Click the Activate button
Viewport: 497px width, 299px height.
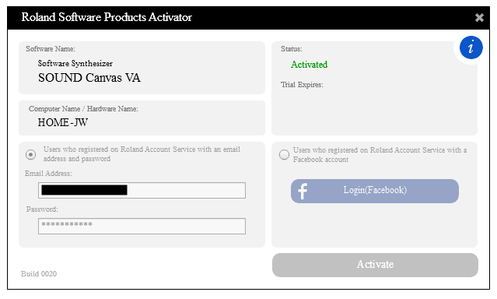pyautogui.click(x=375, y=265)
